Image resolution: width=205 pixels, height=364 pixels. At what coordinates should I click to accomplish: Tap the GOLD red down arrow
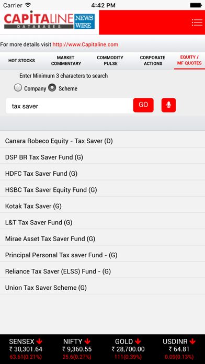[138, 342]
